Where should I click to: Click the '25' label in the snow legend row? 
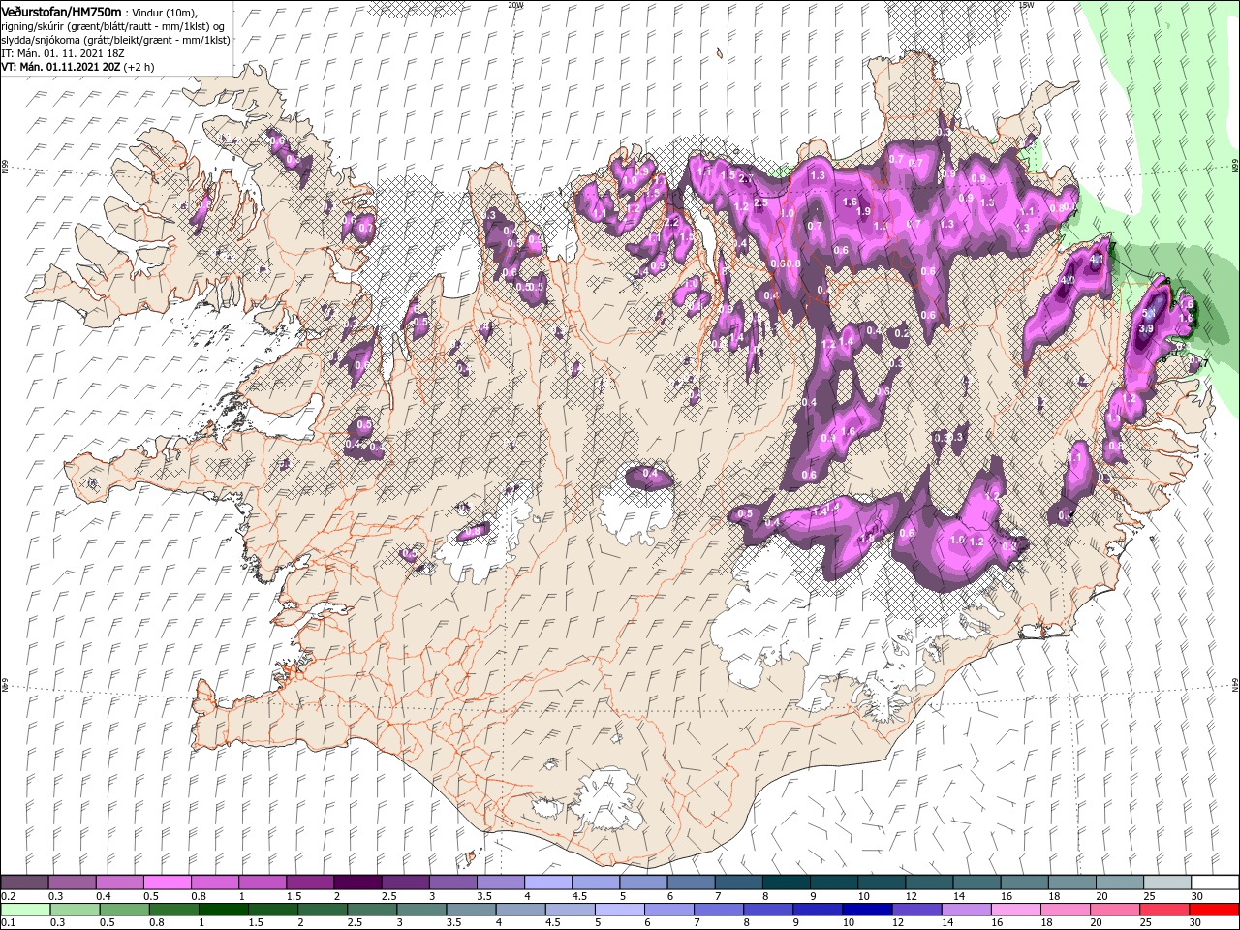click(x=1150, y=896)
